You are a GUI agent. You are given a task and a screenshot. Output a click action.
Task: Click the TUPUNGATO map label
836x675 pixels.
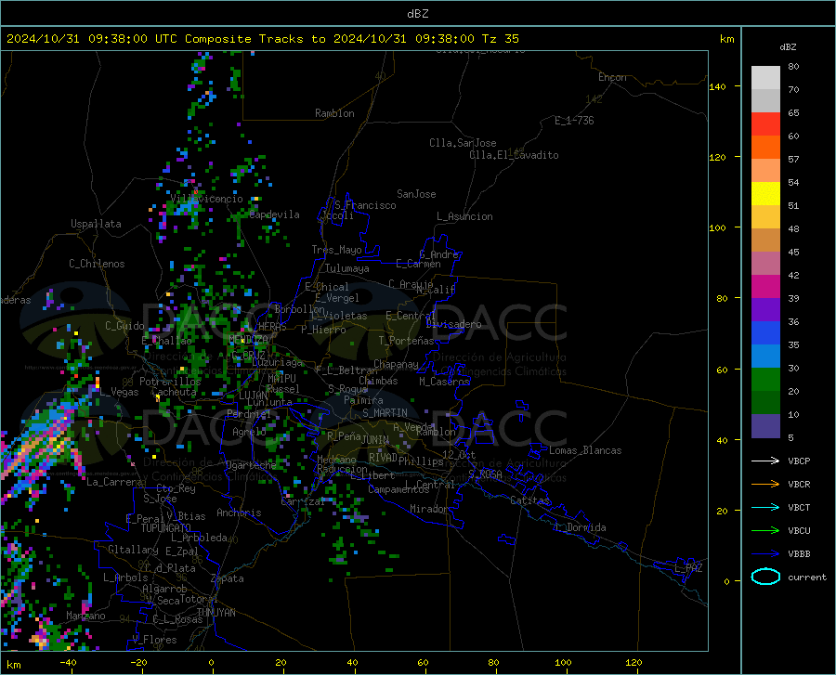point(166,528)
